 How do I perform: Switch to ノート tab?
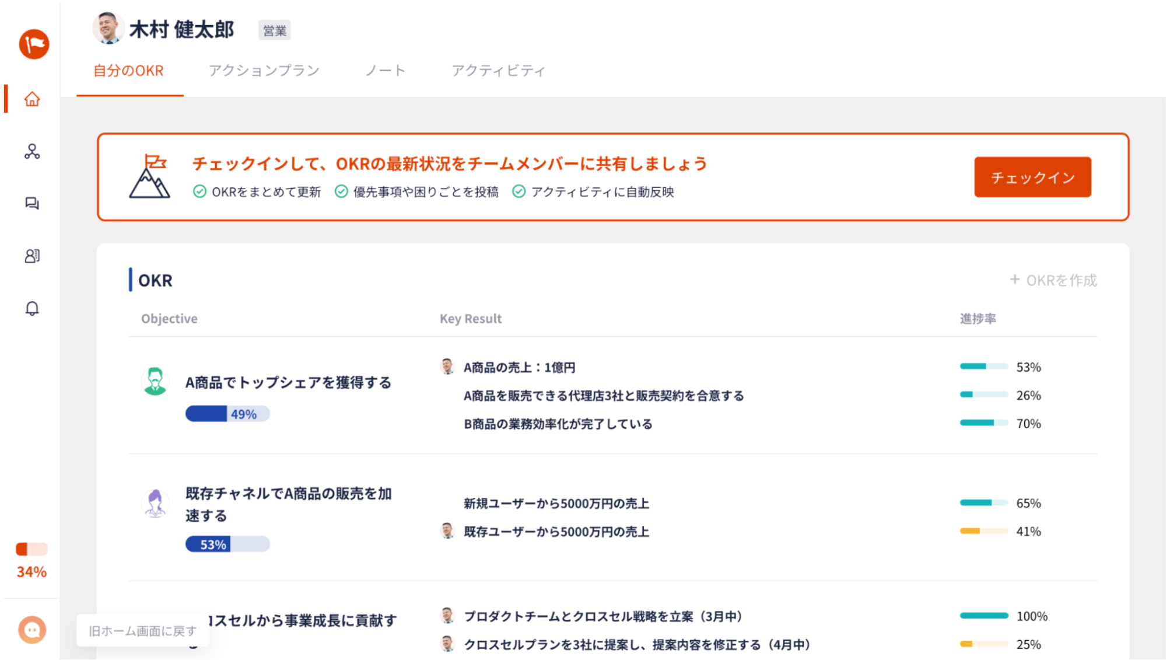click(x=385, y=71)
